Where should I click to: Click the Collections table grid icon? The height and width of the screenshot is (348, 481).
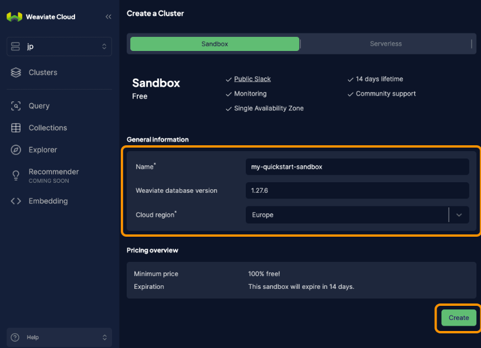click(16, 128)
